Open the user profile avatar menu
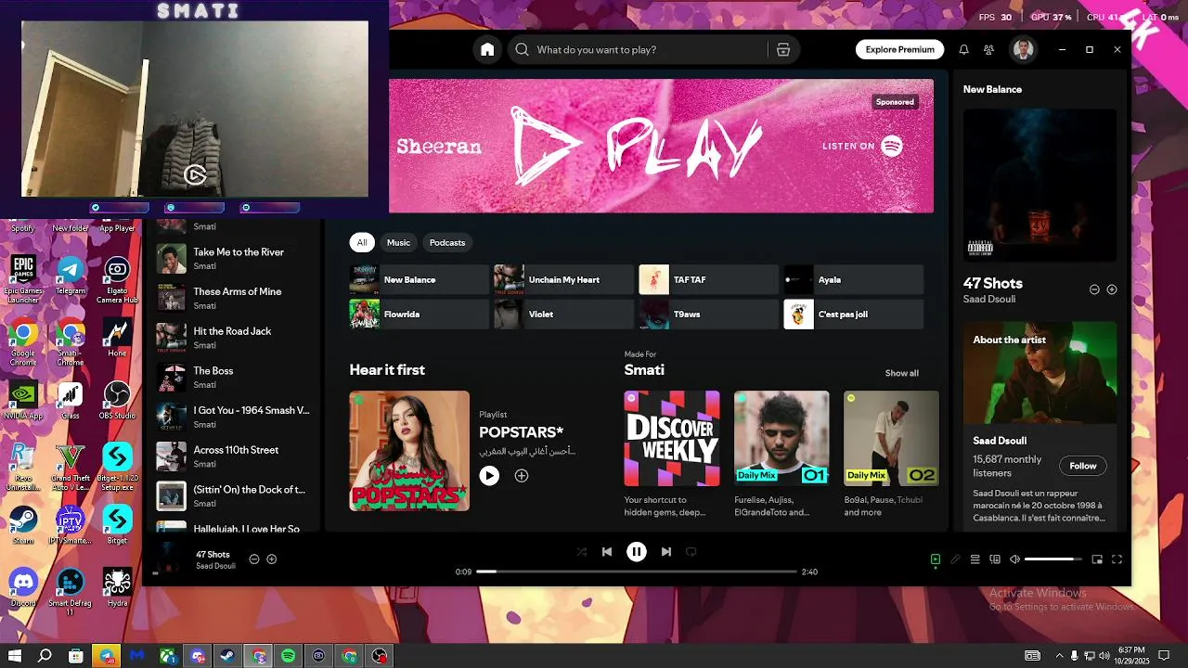The height and width of the screenshot is (668, 1188). [1023, 50]
